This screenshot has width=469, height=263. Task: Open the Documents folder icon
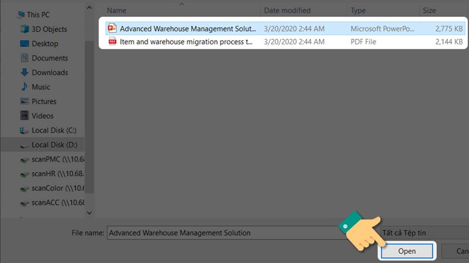click(24, 58)
